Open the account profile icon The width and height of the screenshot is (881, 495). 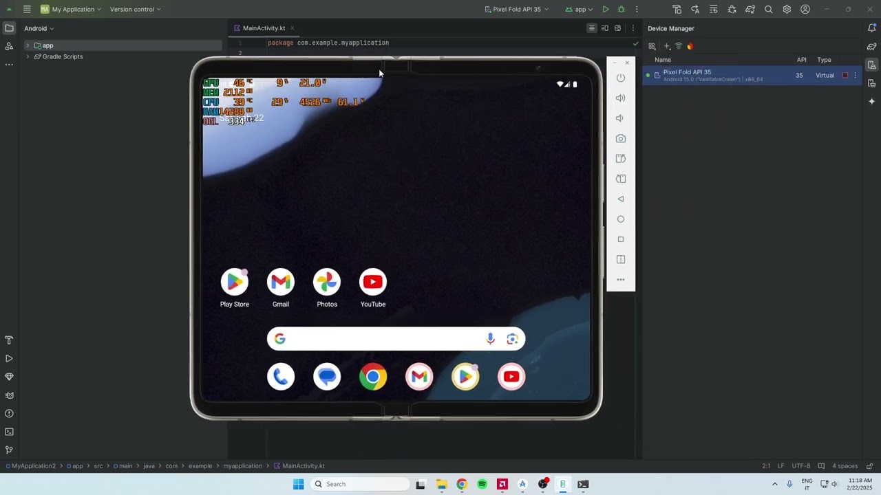805,10
